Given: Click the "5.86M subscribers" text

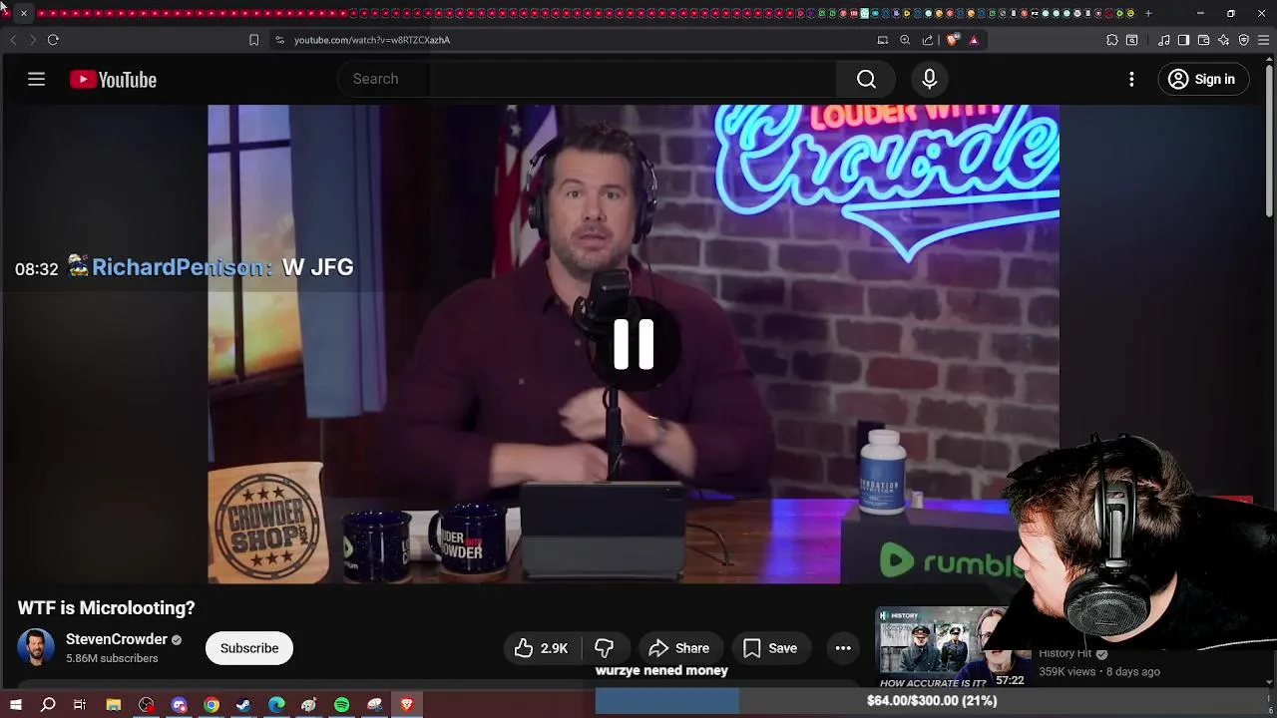Looking at the screenshot, I should pyautogui.click(x=112, y=658).
